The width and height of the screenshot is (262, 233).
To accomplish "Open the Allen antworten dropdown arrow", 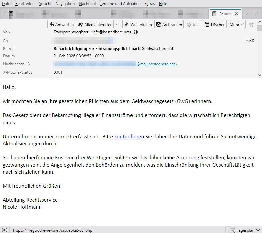I will (x=117, y=25).
